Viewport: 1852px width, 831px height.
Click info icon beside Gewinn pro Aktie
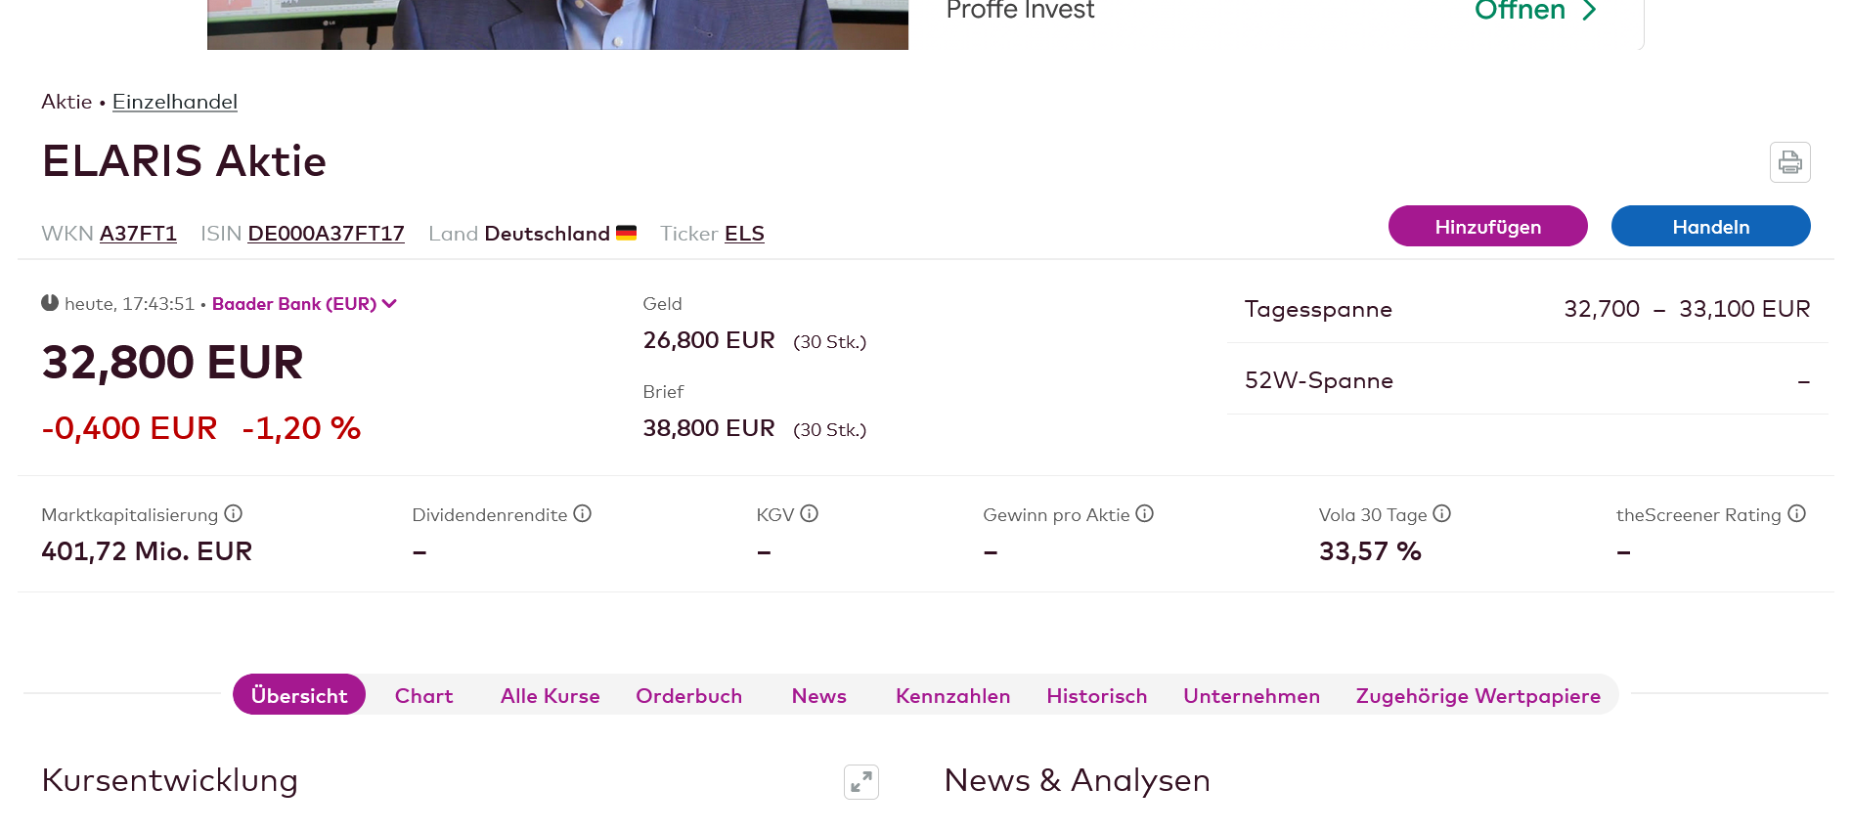[x=1144, y=513]
